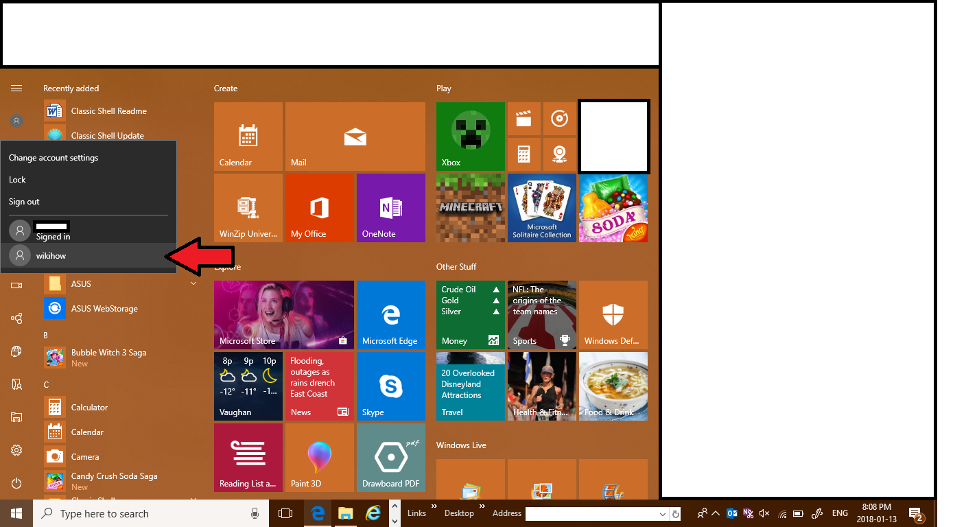Launch the Minecraft tile

471,208
